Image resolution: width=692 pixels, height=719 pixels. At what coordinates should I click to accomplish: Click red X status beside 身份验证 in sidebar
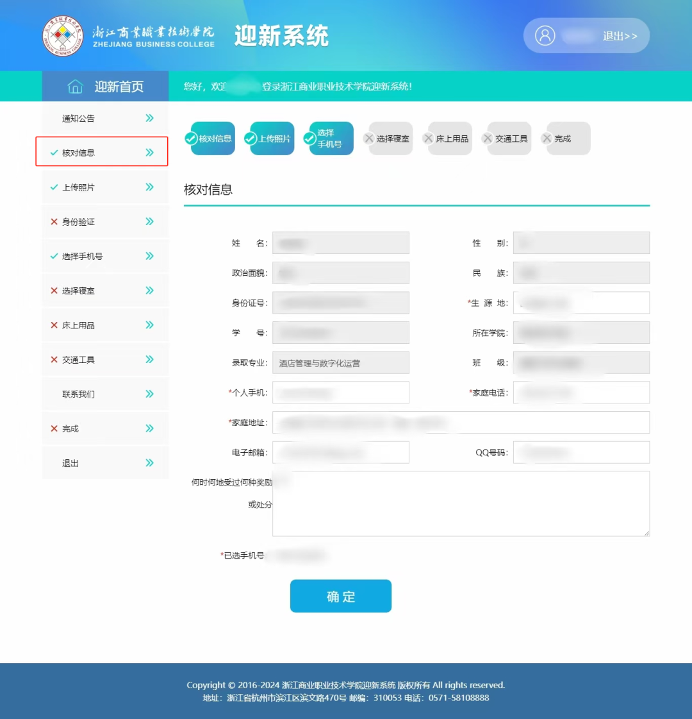54,222
